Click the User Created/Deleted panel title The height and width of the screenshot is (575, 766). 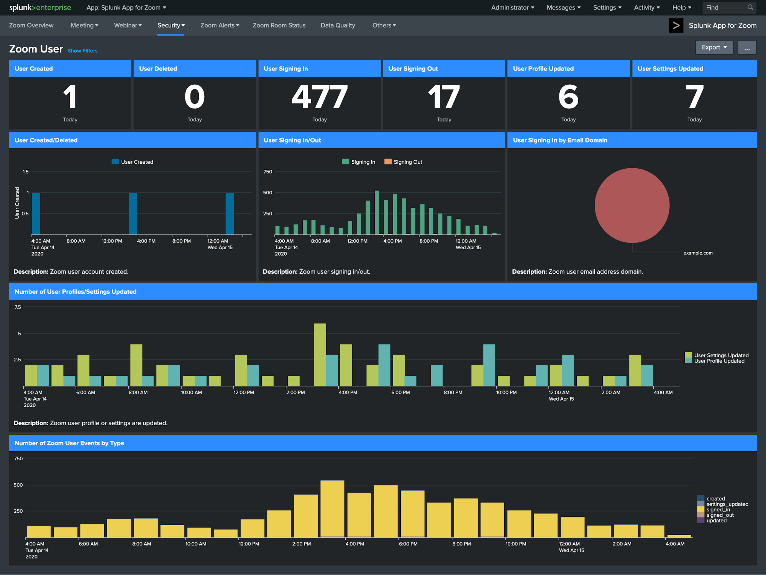click(46, 140)
